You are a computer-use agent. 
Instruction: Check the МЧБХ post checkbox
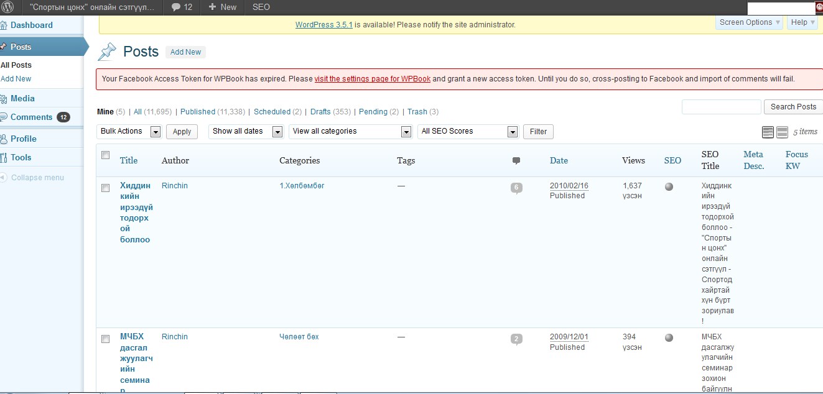(x=105, y=339)
